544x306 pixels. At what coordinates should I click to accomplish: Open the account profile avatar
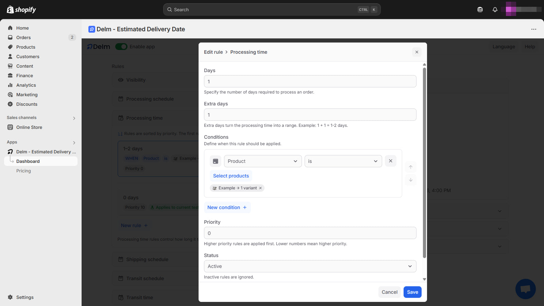(x=511, y=9)
